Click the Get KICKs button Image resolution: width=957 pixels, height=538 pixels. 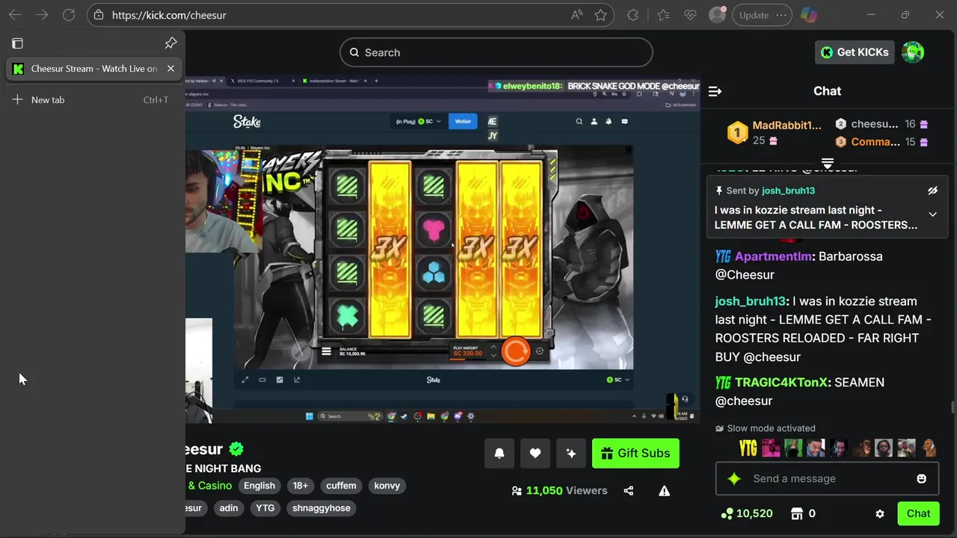855,52
